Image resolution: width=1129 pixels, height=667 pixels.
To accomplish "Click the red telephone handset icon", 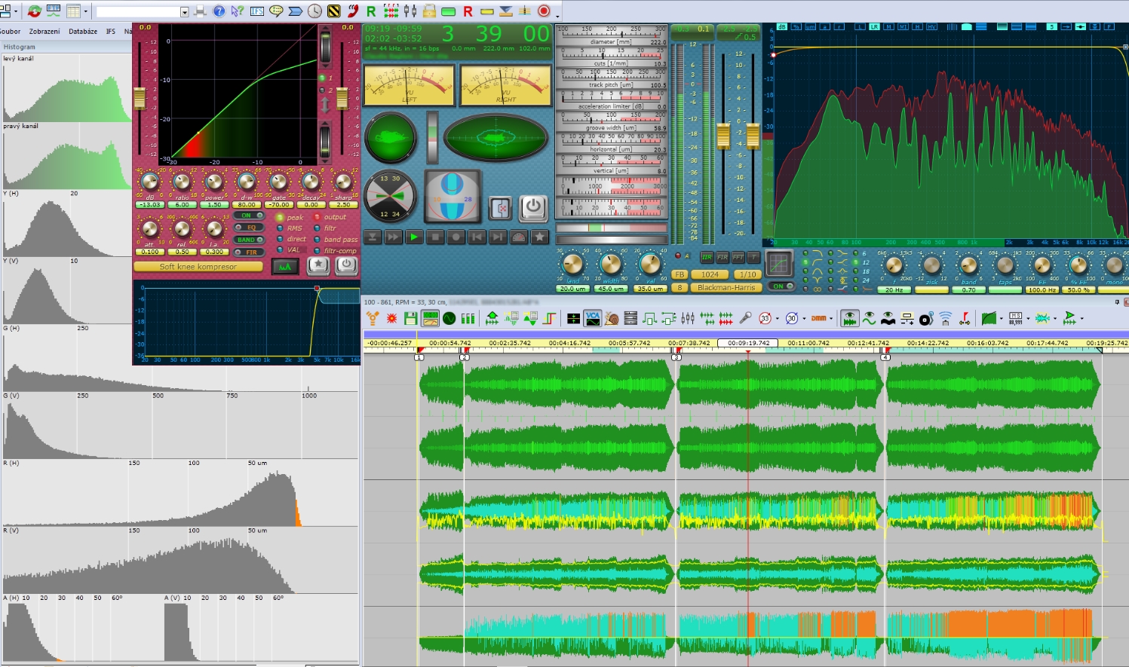I will tap(353, 11).
